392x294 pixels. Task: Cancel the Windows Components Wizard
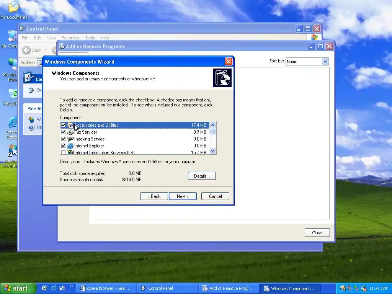[x=215, y=196]
